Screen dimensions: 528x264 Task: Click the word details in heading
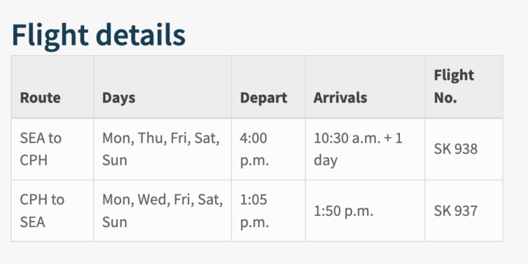(141, 35)
